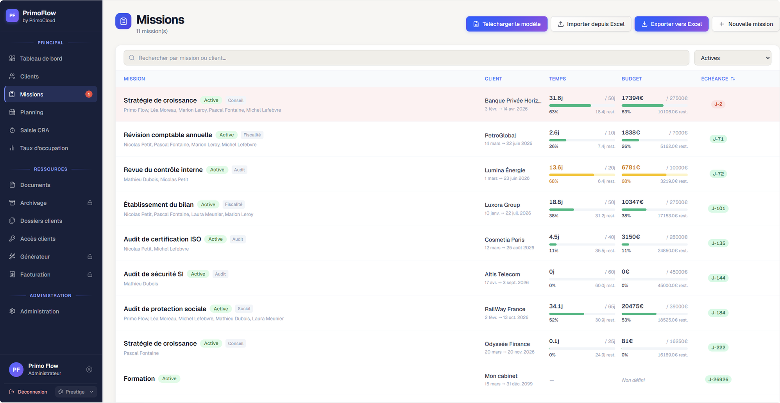The width and height of the screenshot is (780, 403).
Task: Sort by Échéance column arrows
Action: 733,79
